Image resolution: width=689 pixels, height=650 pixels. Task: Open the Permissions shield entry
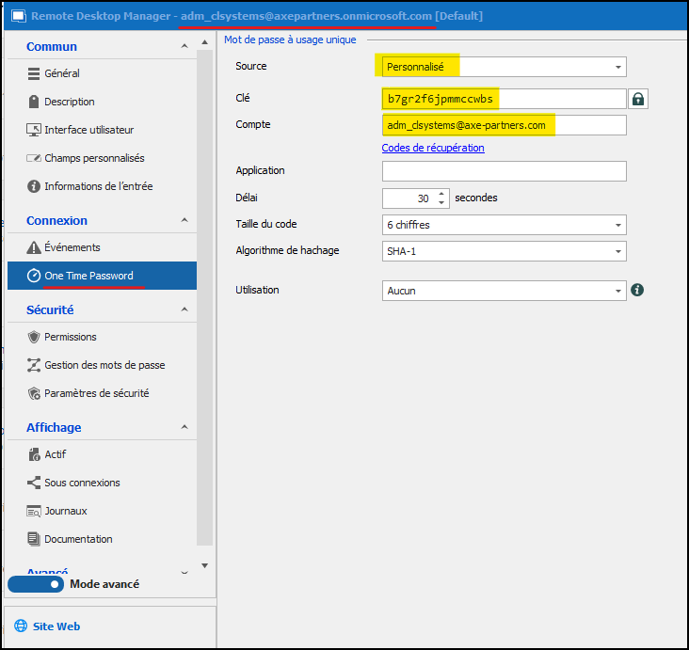(x=71, y=337)
